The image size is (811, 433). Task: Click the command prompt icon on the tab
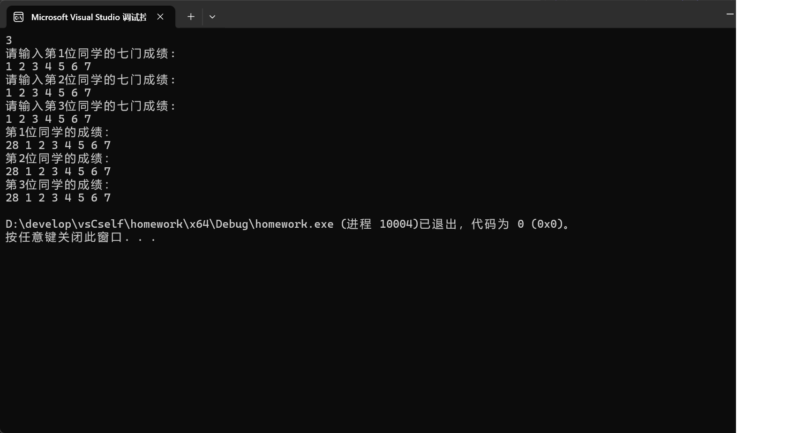click(x=18, y=16)
